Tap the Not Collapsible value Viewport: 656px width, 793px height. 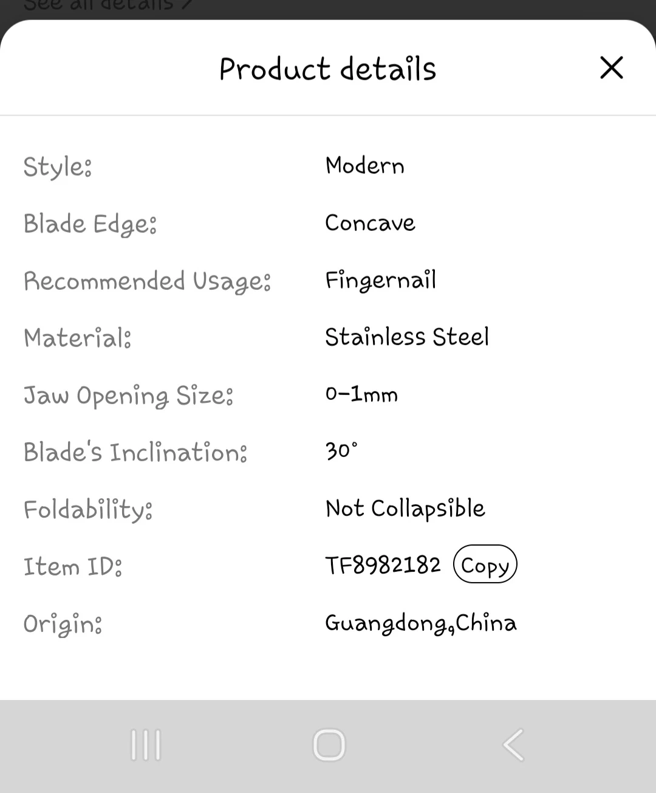[405, 509]
